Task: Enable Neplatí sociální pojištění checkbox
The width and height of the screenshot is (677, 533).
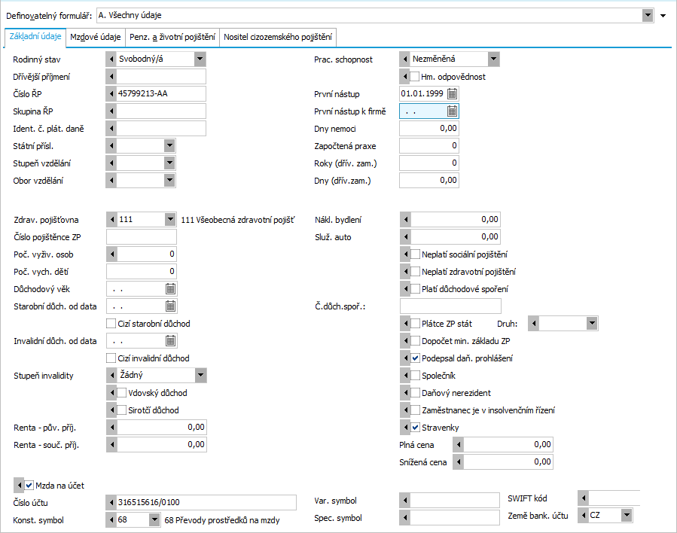Action: click(x=415, y=254)
